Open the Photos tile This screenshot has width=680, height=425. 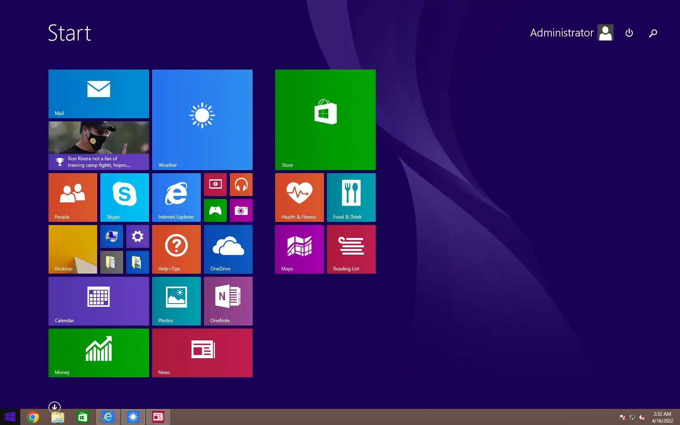(176, 301)
